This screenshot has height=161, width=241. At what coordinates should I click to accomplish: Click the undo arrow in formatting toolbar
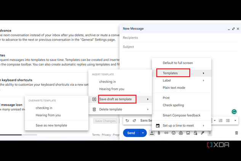pos(127,121)
